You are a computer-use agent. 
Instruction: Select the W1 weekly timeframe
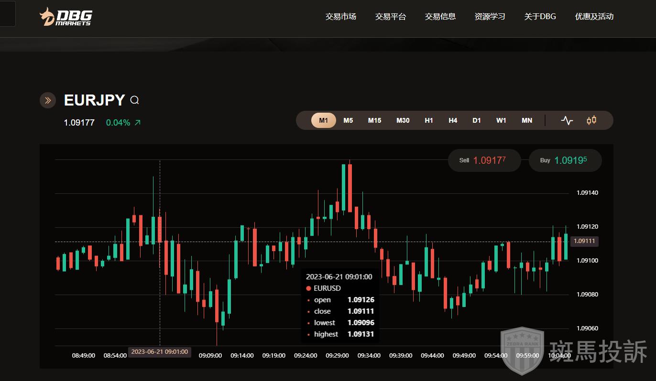pyautogui.click(x=501, y=120)
